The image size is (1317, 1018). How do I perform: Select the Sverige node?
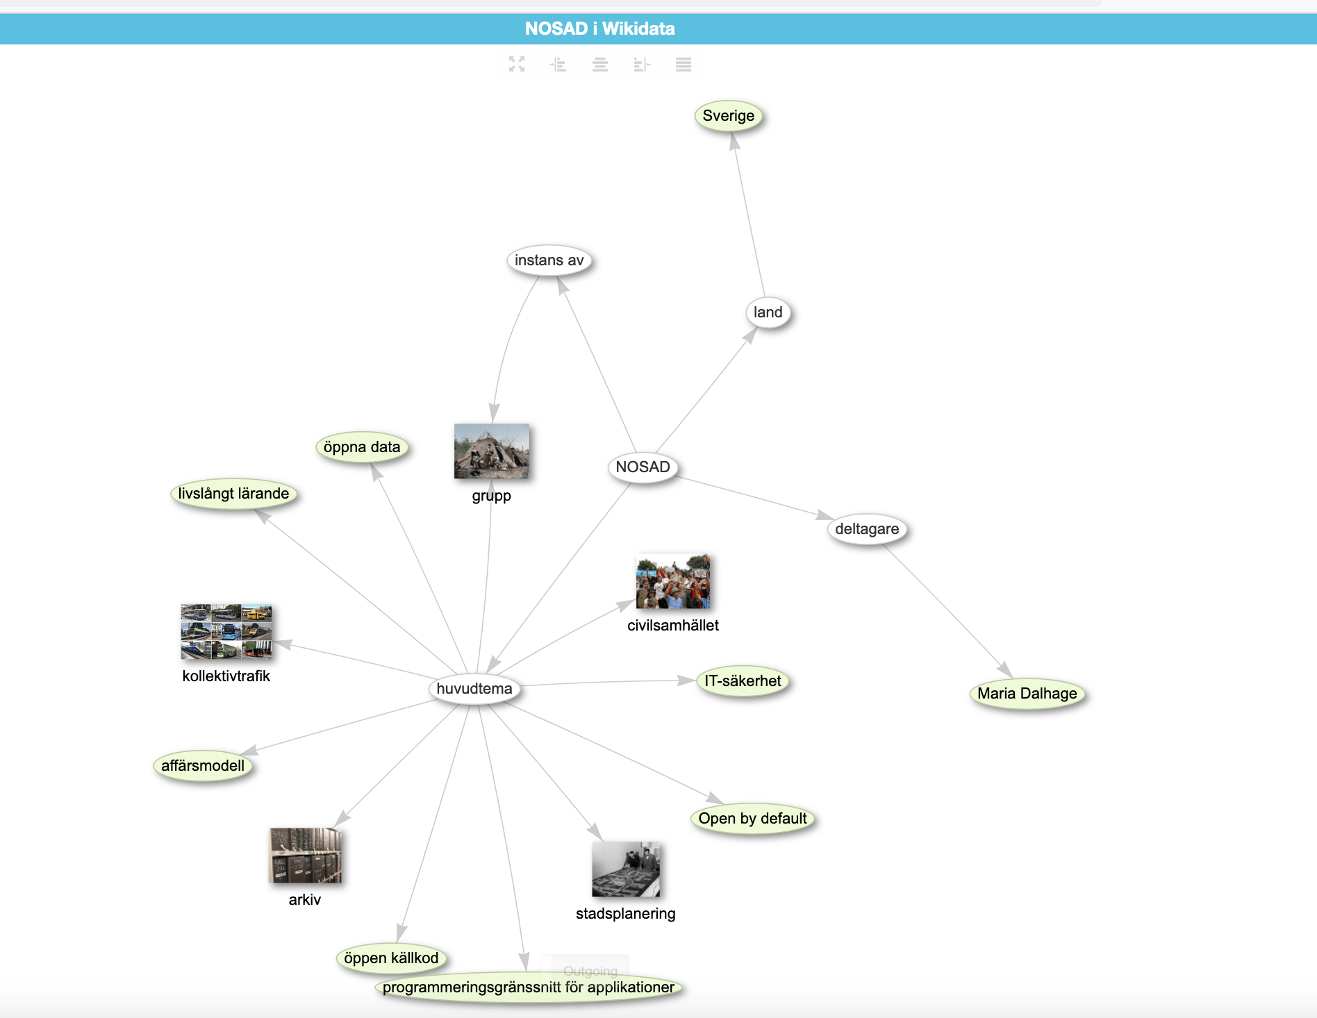click(x=728, y=116)
